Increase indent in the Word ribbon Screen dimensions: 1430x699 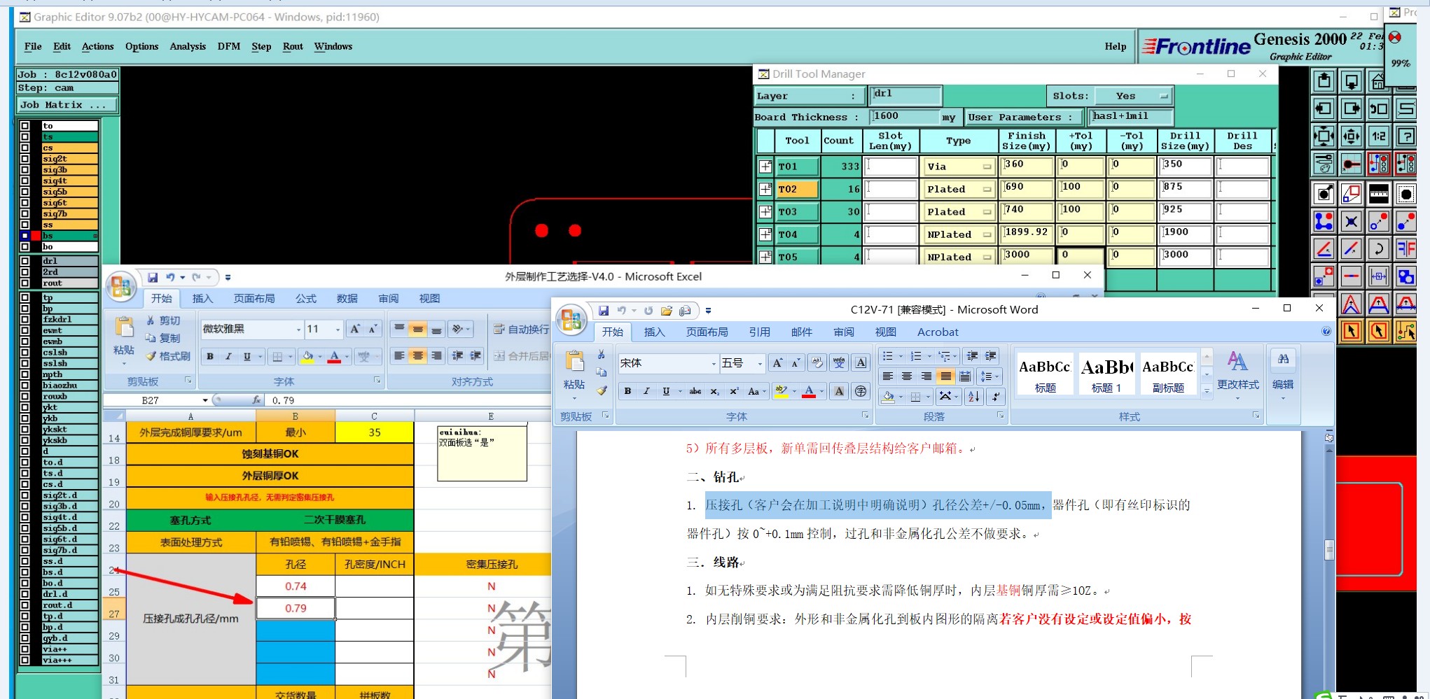click(x=991, y=356)
